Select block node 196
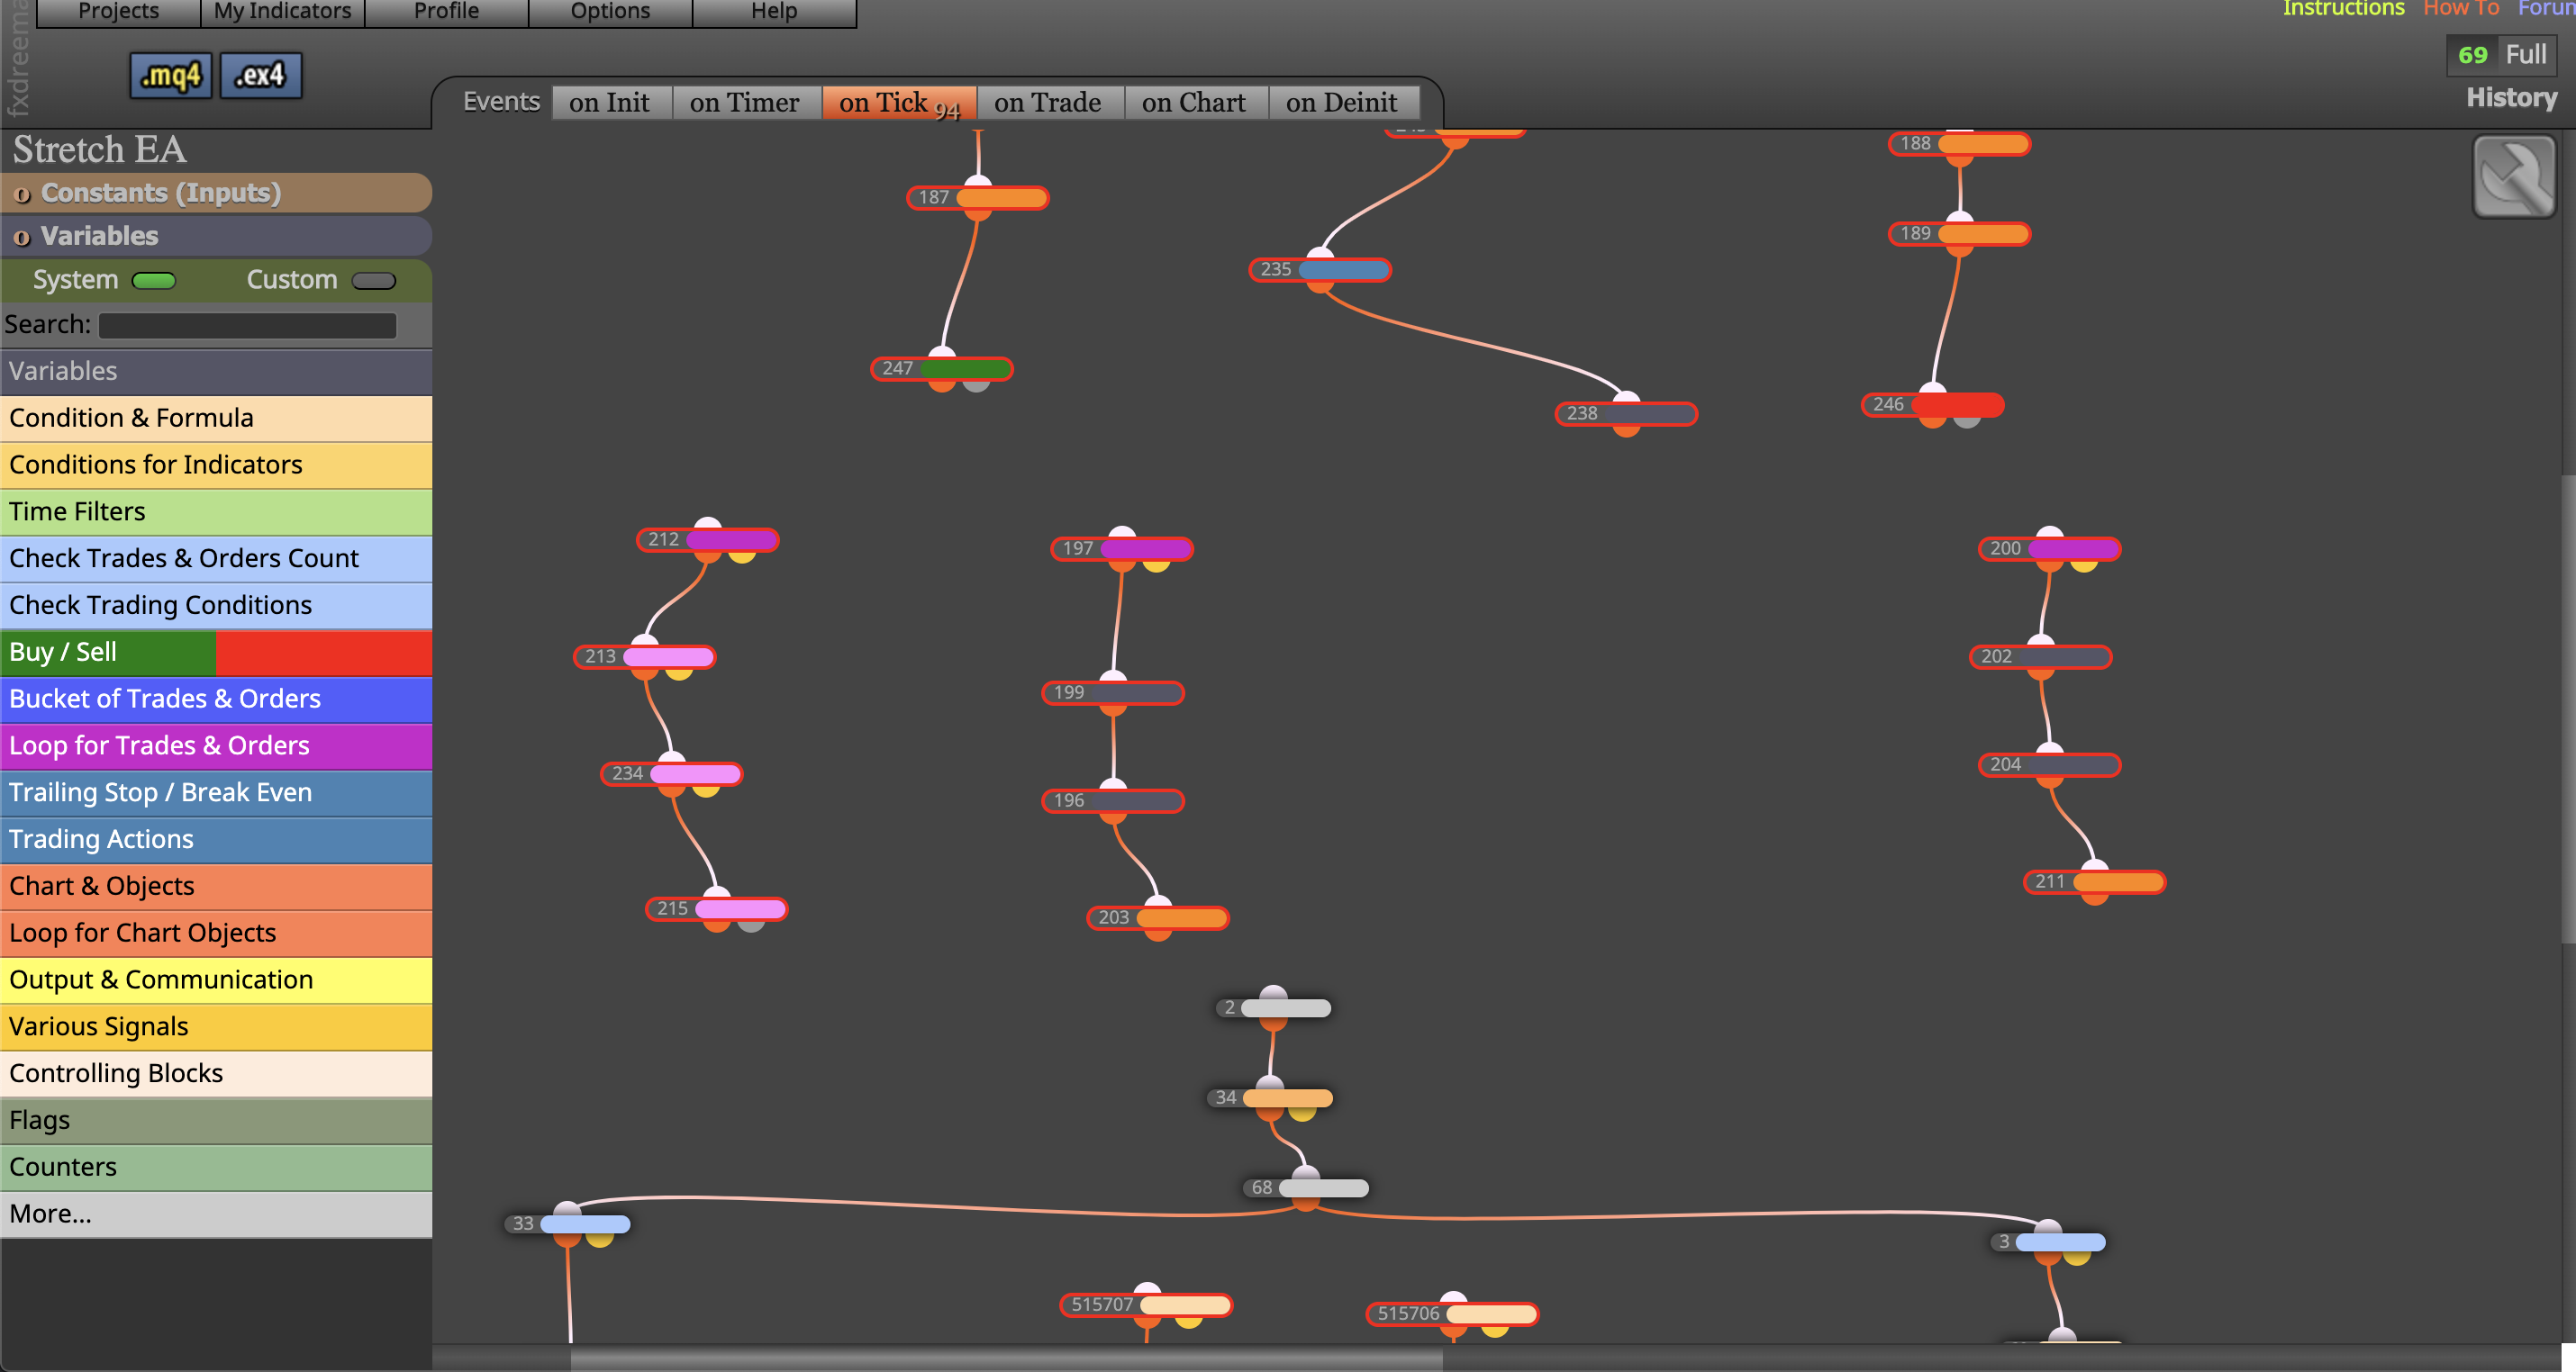 (1113, 800)
